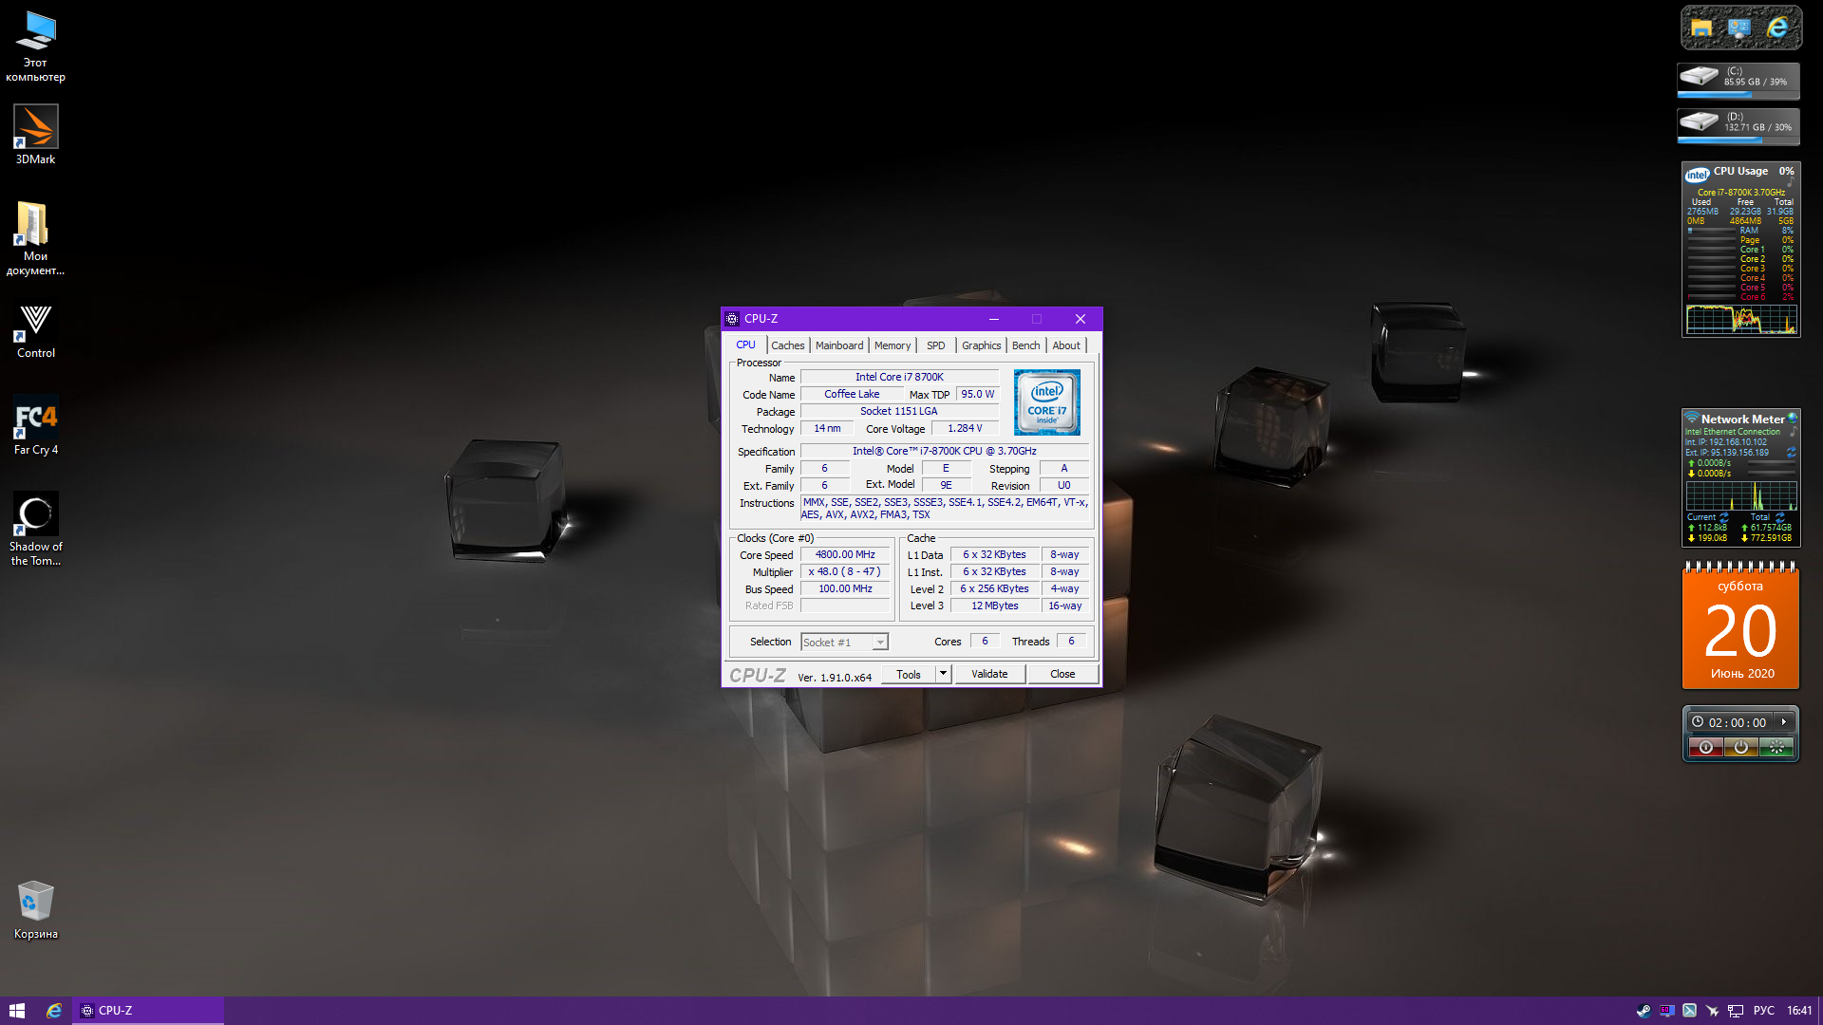Click the Validate button
Viewport: 1823px width, 1025px height.
coord(989,674)
